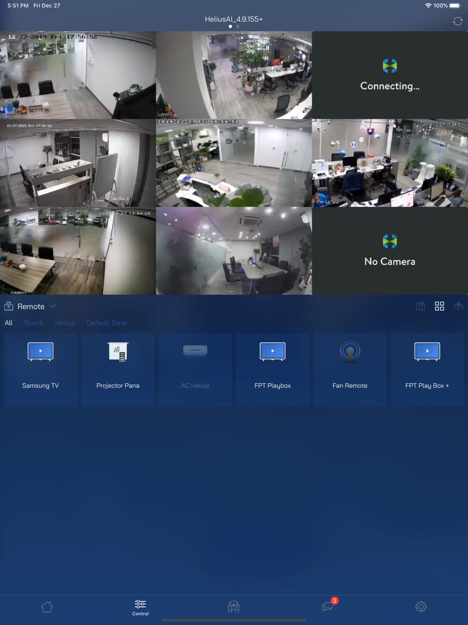468x625 pixels.
Task: Open the CAM01 camera feed
Action: click(x=78, y=251)
